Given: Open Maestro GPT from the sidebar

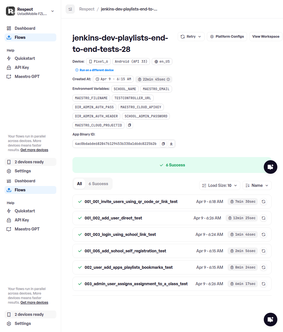Looking at the screenshot, I should click(27, 77).
